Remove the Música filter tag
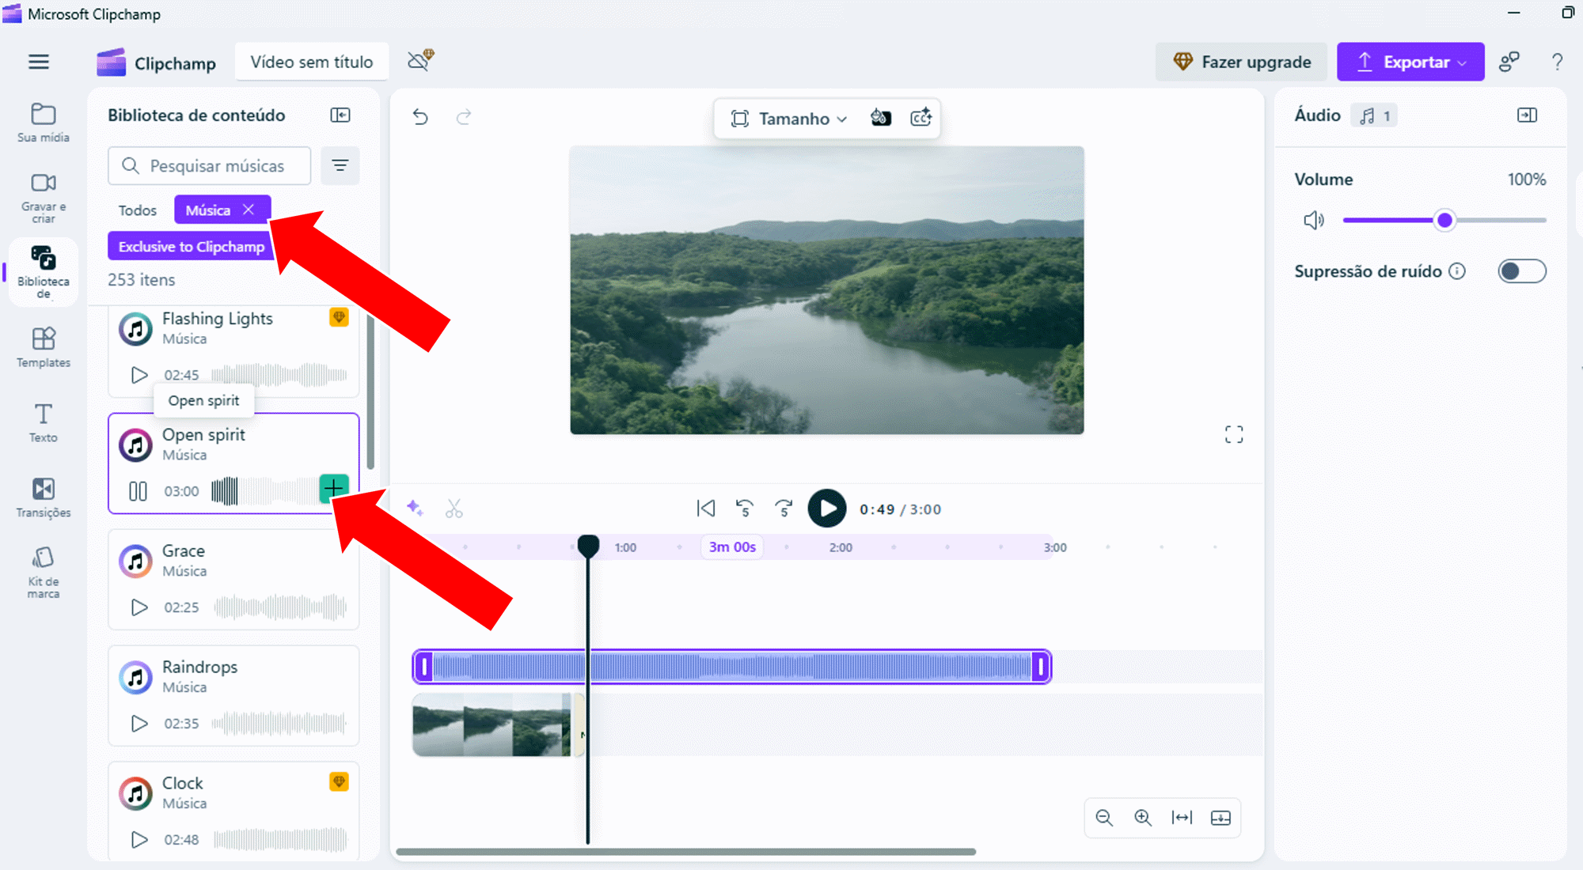The width and height of the screenshot is (1583, 870). (249, 210)
